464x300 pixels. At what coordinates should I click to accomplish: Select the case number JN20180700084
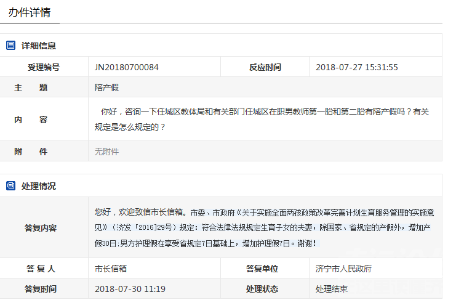127,67
